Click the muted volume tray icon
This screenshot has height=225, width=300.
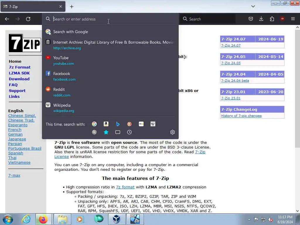[x=270, y=219]
